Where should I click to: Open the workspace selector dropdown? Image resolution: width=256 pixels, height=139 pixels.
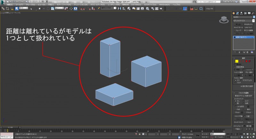(38, 2)
